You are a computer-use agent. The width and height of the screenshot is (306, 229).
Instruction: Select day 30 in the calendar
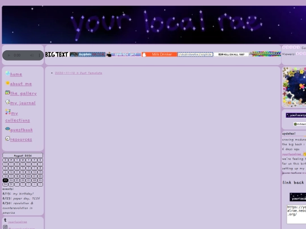point(6,184)
